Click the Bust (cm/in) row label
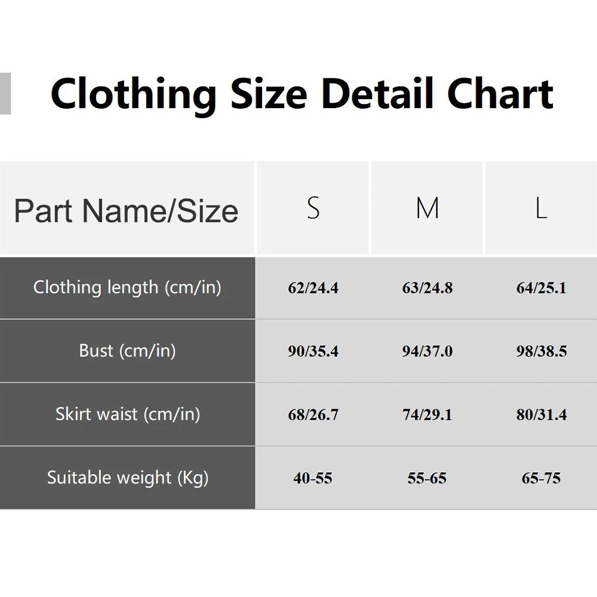Viewport: 597px width, 597px height. tap(127, 351)
